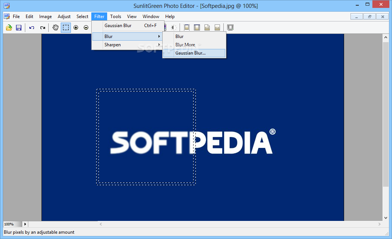Undo the last action via toolbar
Screen dimensions: 392x239
[31, 27]
